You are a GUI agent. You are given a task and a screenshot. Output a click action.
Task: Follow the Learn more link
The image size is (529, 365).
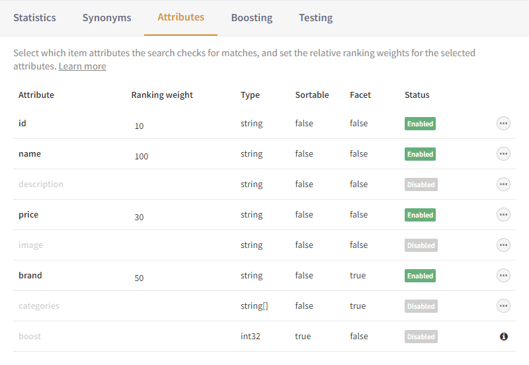point(82,66)
